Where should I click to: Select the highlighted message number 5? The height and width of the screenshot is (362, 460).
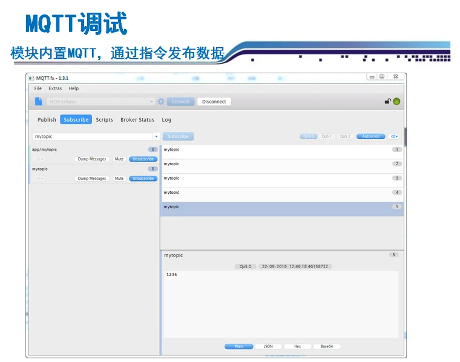click(282, 209)
